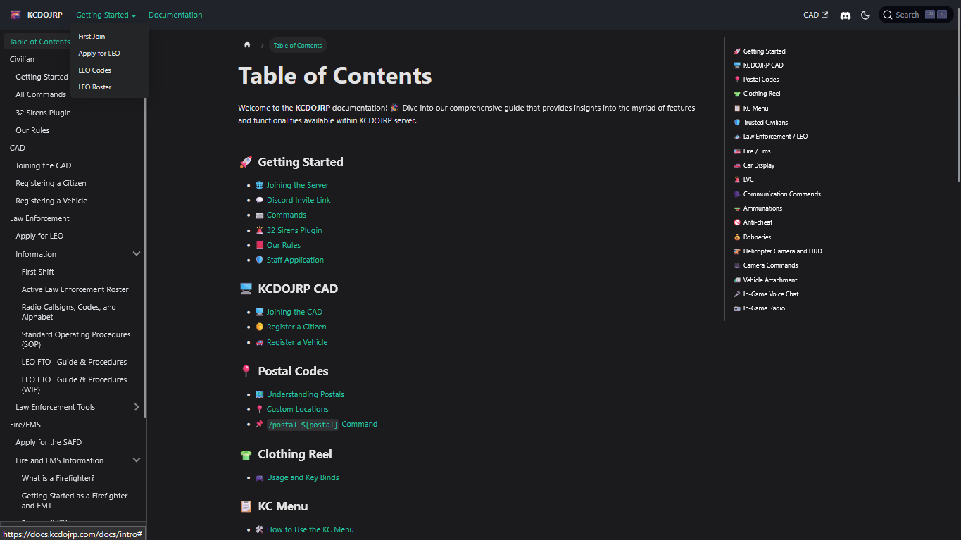Select LEO Codes from the open dropdown

pyautogui.click(x=94, y=70)
